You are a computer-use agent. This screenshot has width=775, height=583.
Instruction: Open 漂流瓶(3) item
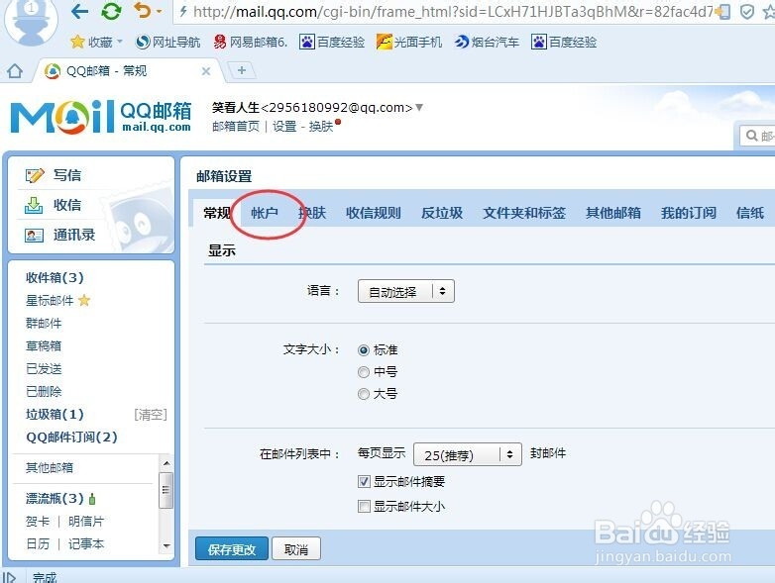55,499
